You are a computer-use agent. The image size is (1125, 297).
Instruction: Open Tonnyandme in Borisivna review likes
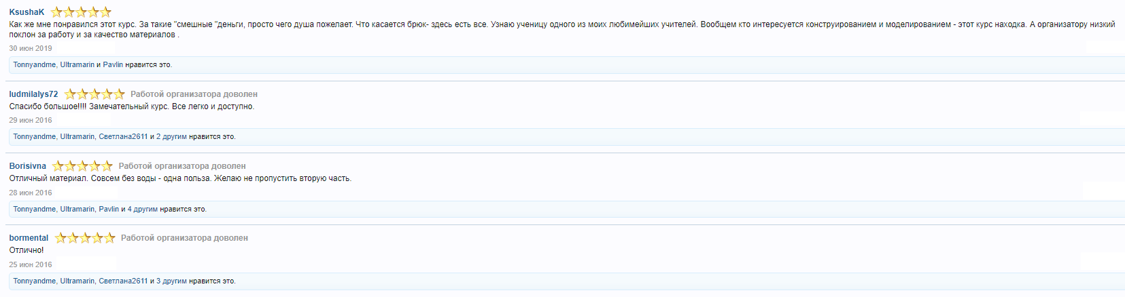pyautogui.click(x=35, y=210)
